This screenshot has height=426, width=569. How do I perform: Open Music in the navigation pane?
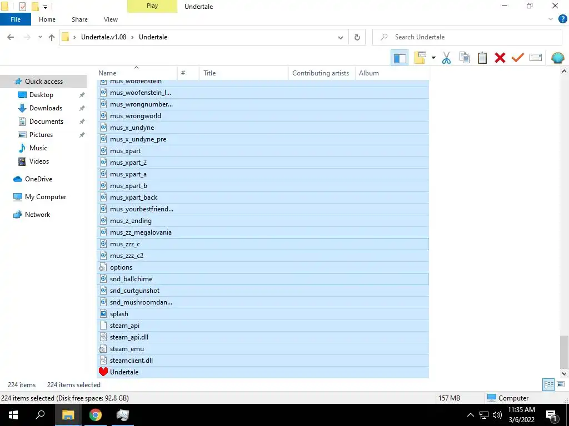point(38,148)
